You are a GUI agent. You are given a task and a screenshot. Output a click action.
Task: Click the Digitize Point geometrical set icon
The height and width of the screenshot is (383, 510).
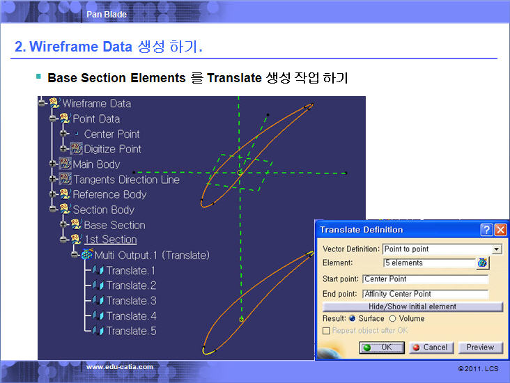pyautogui.click(x=76, y=149)
